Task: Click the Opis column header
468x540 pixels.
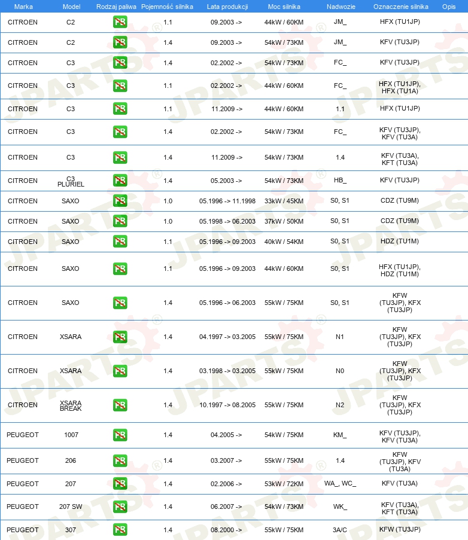Action: (x=449, y=7)
